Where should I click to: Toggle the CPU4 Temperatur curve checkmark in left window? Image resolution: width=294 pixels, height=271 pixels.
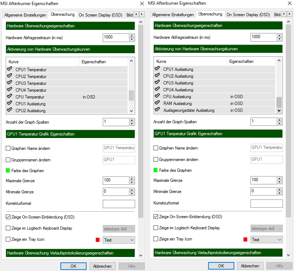(10, 89)
